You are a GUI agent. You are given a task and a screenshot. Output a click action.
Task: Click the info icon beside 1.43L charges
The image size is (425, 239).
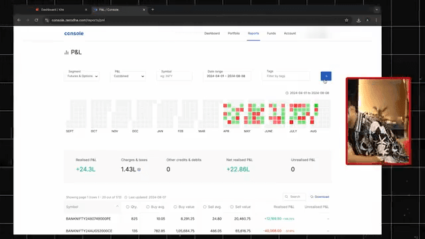[139, 169]
